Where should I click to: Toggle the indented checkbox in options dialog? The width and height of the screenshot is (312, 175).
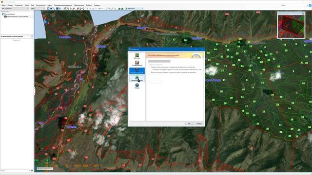tap(152, 70)
